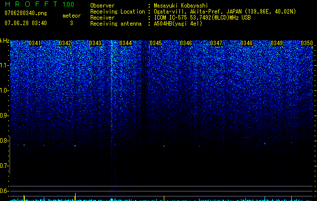This screenshot has width=317, height=201.
Task: Click the 1.1 kHz axis label
Action: pyautogui.click(x=4, y=65)
